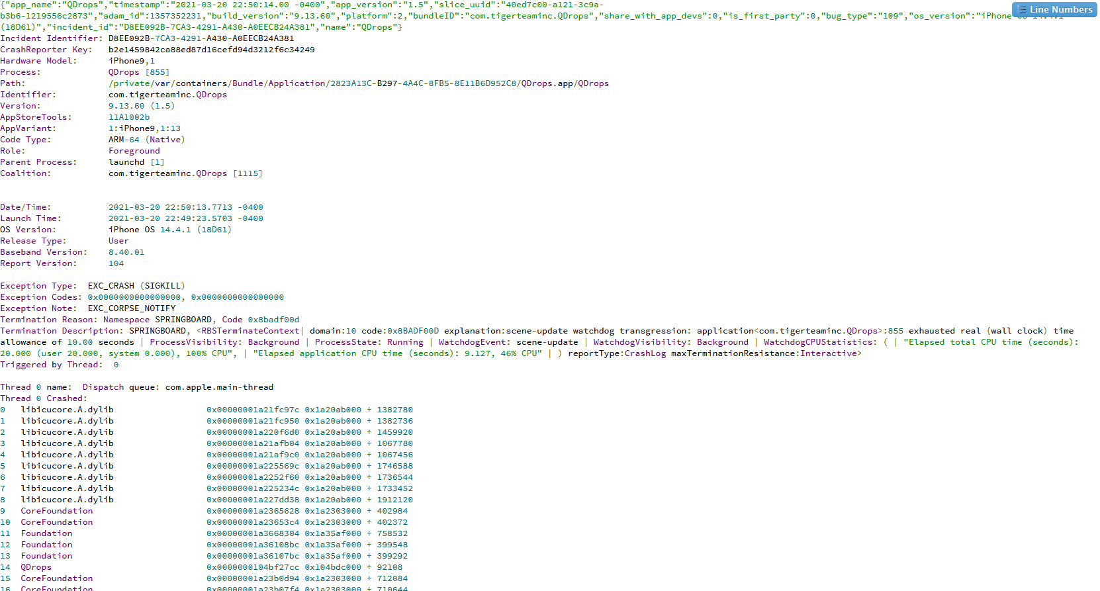
Task: Click the Termination Reason code 0x8badf00d
Action: [x=273, y=320]
